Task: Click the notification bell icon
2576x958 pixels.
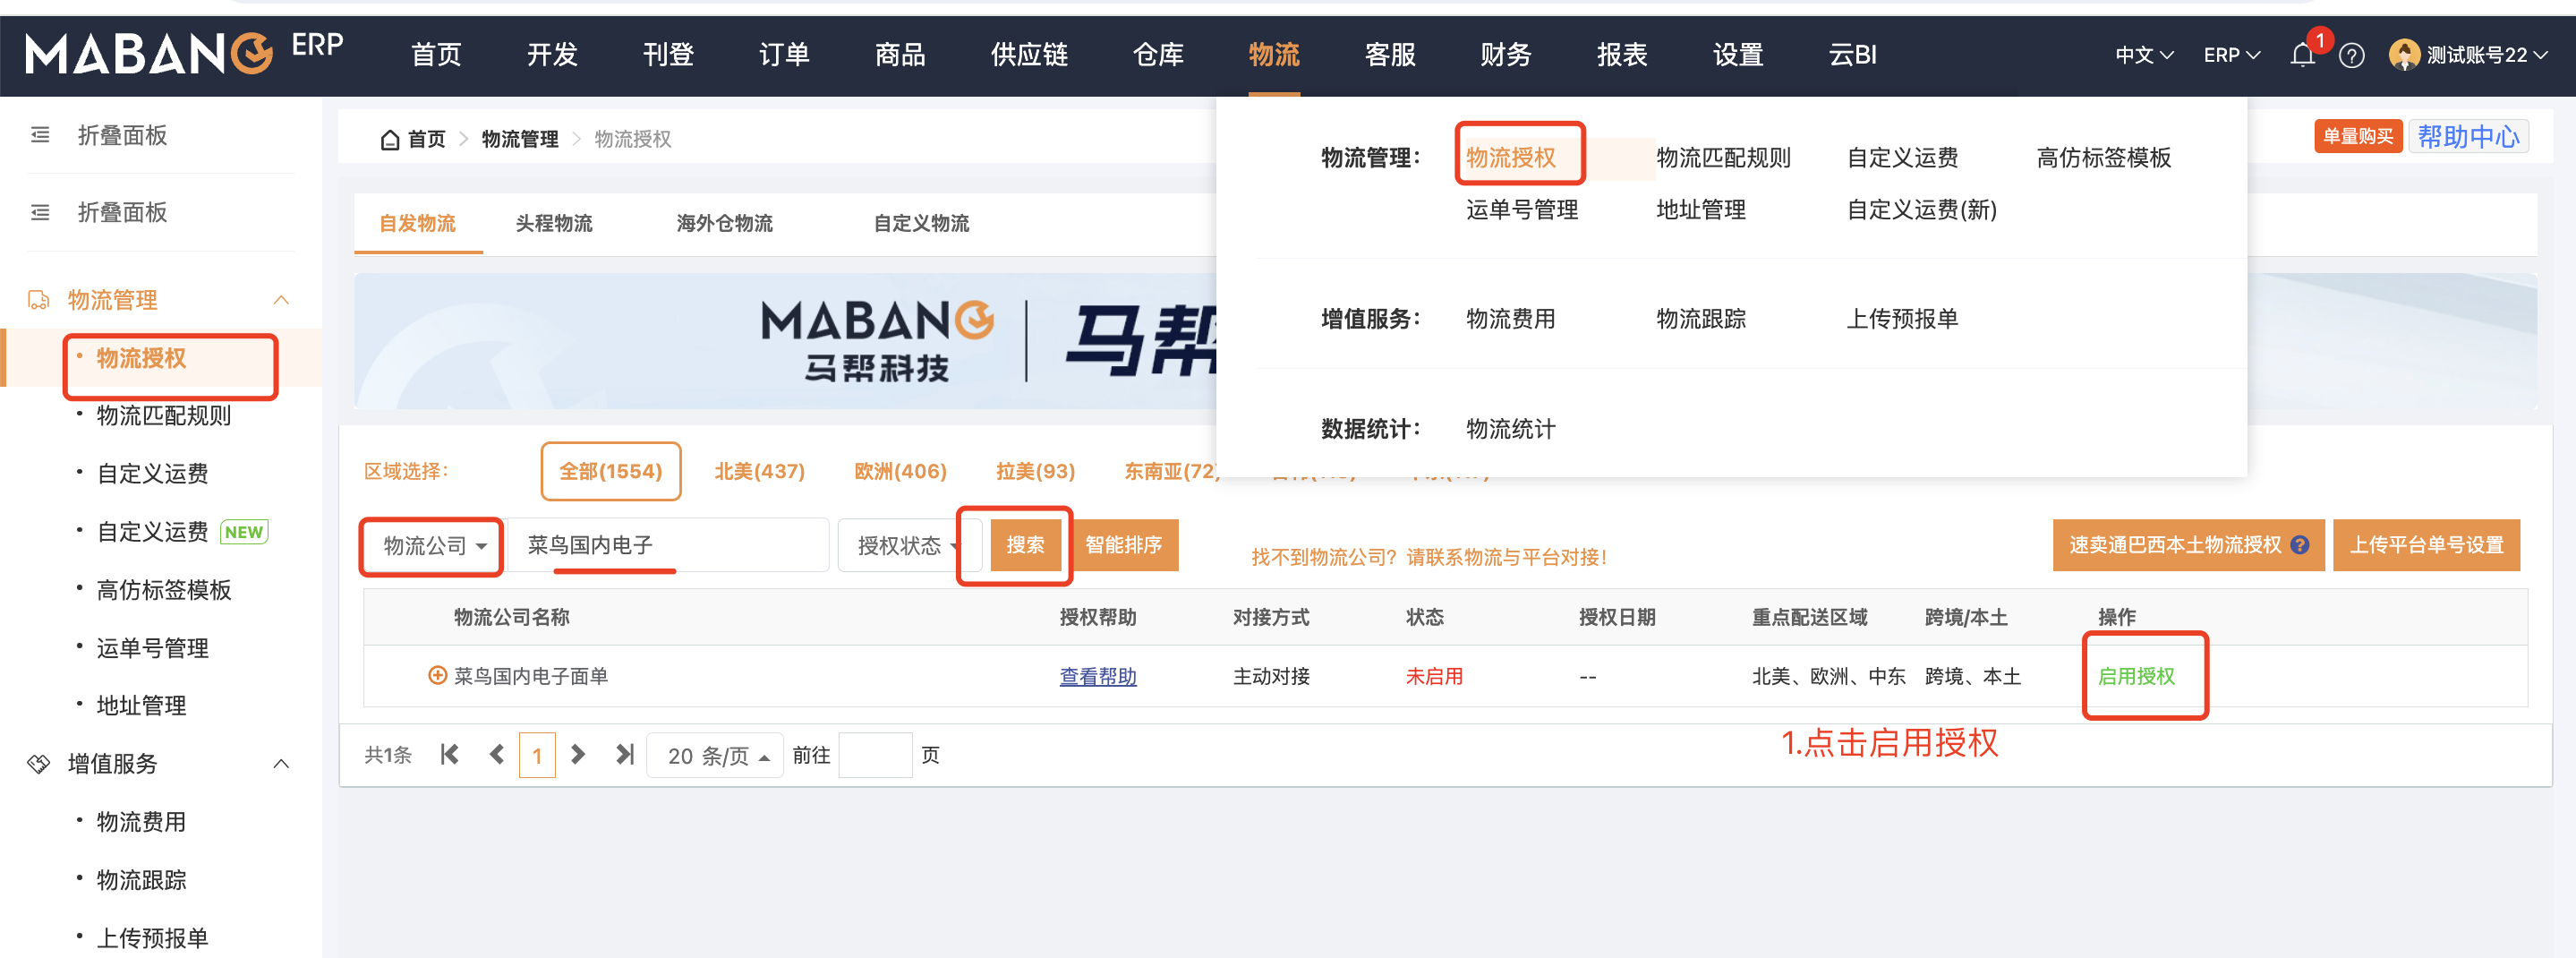Action: tap(2301, 56)
